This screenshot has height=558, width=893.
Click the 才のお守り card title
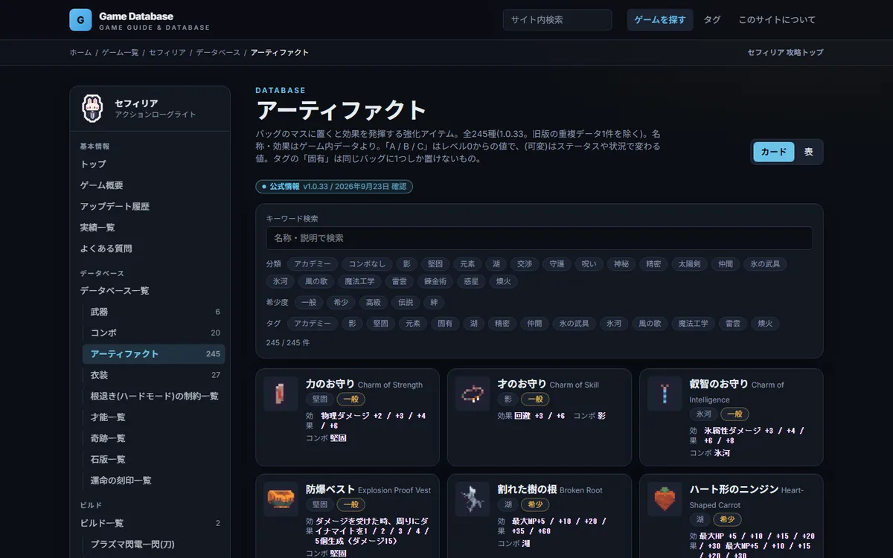tap(522, 384)
